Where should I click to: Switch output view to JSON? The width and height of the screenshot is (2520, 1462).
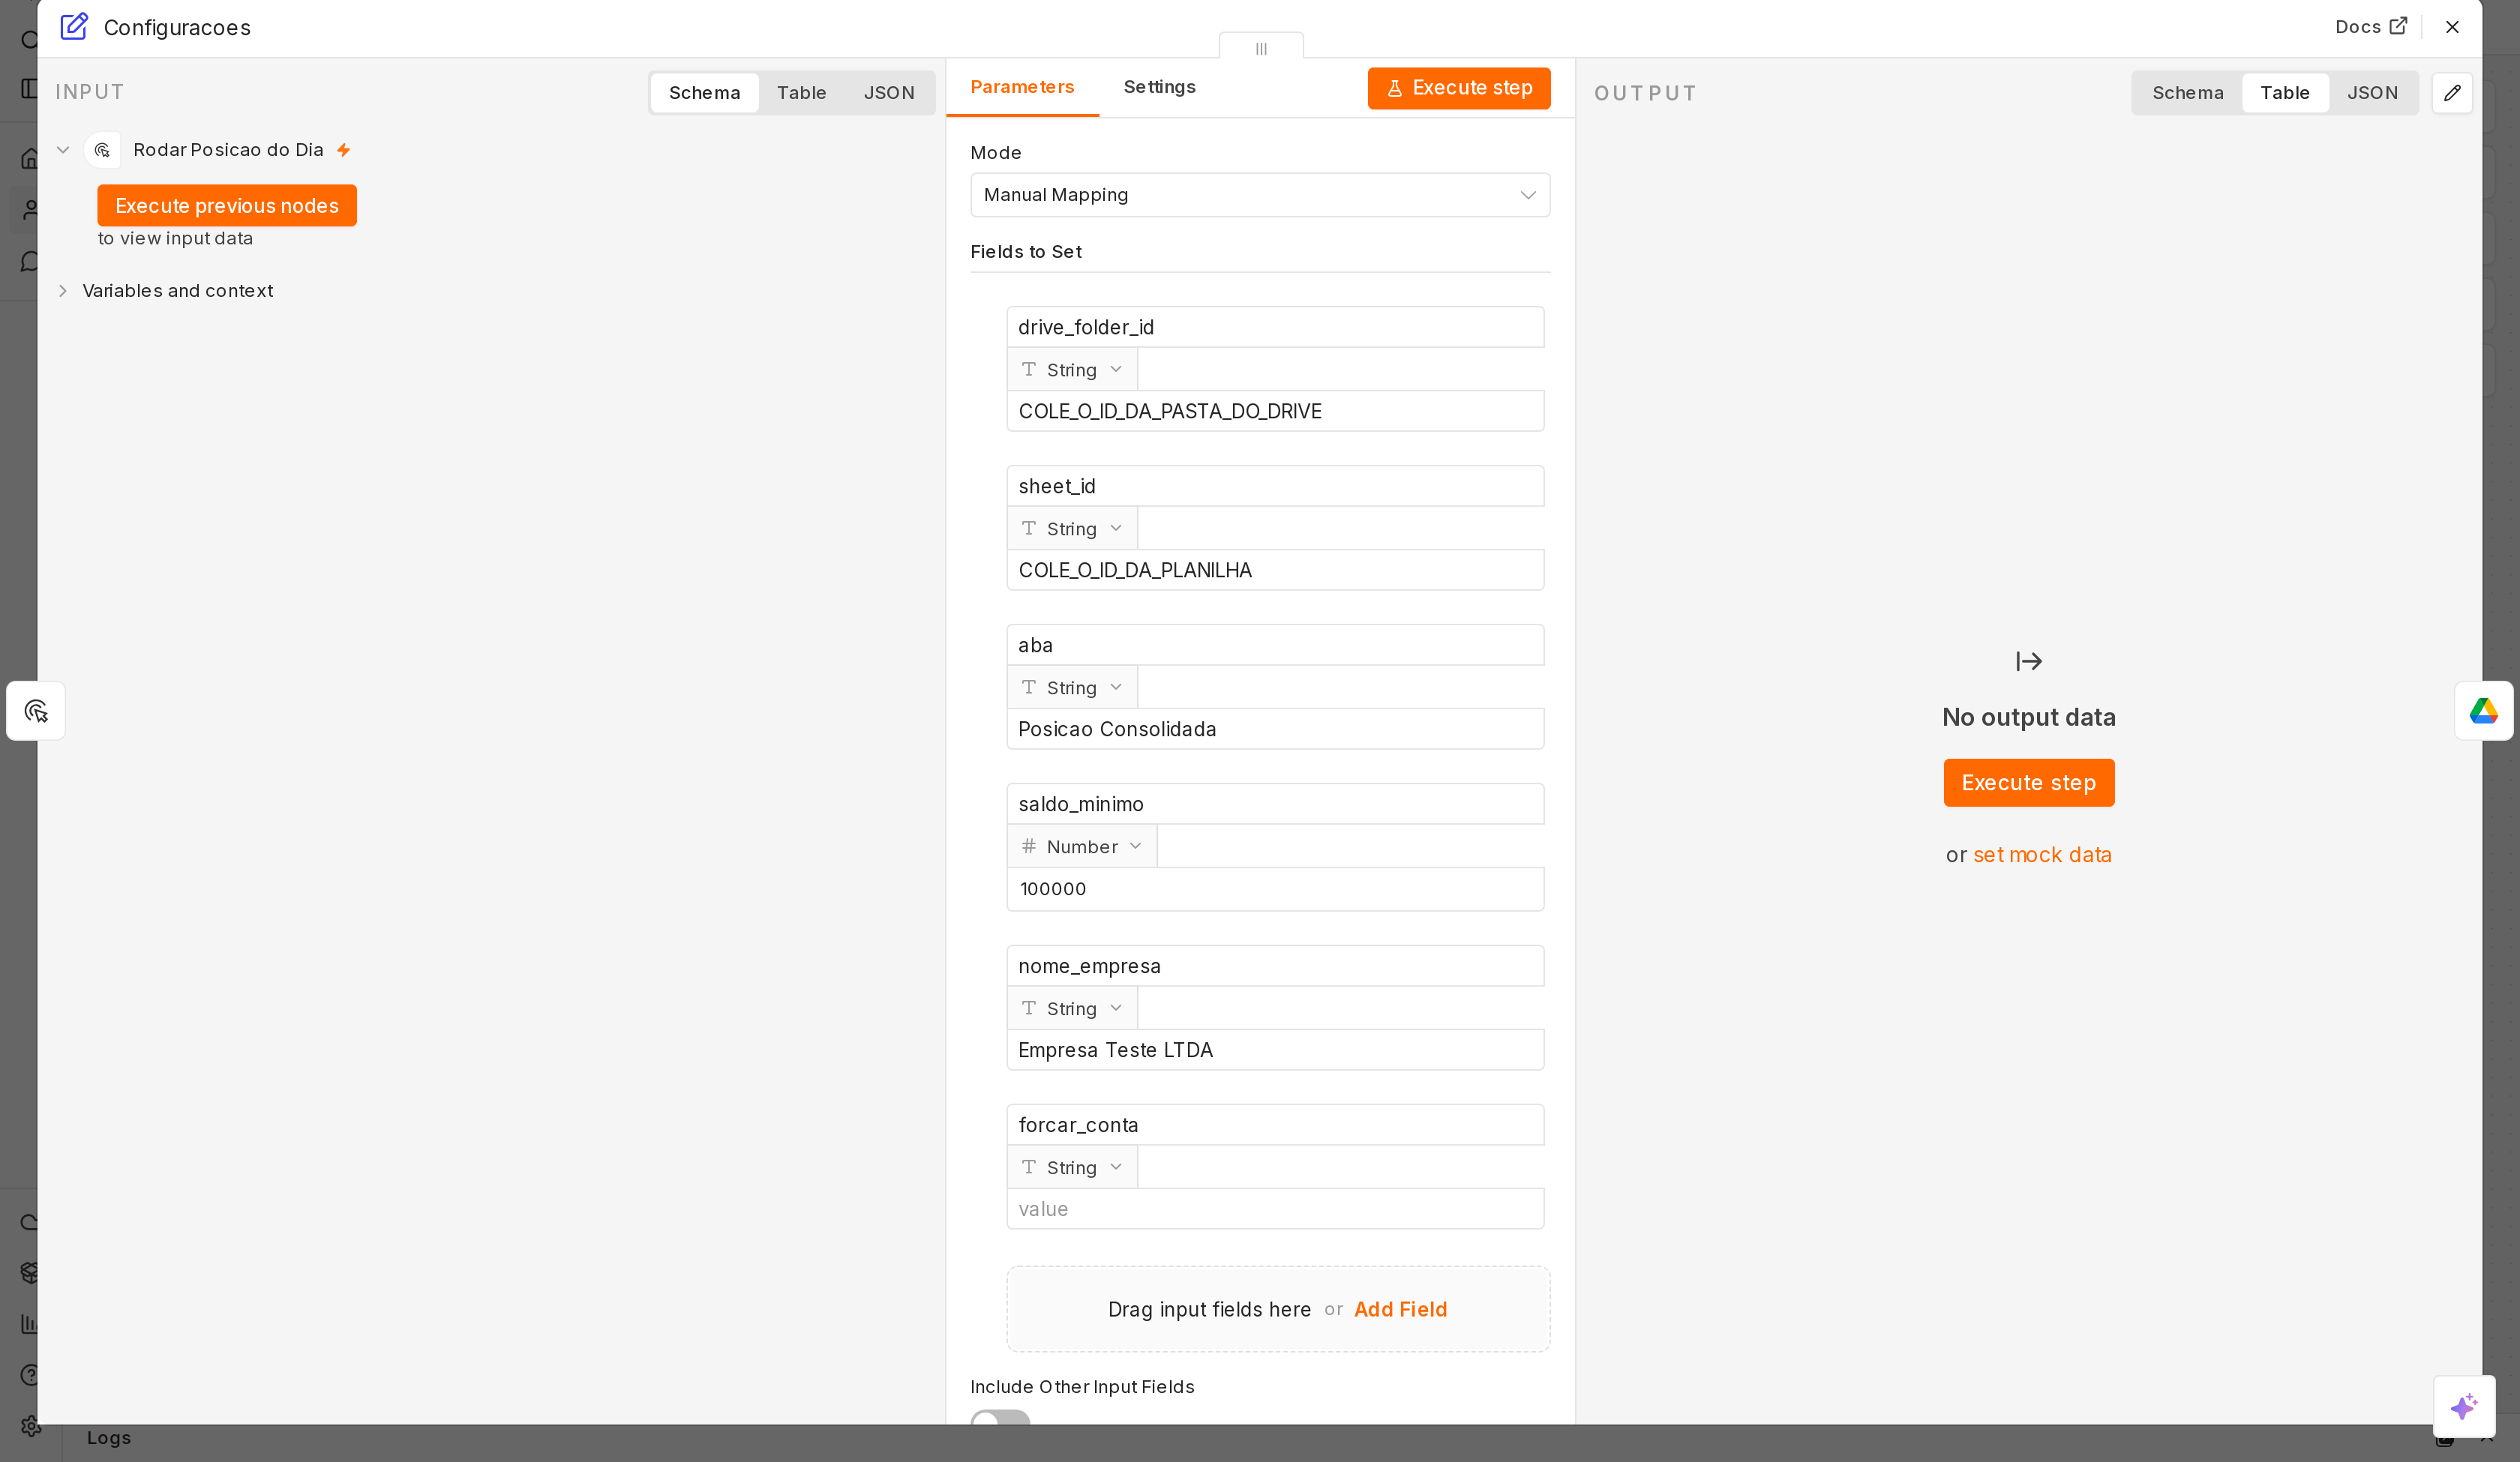(2372, 93)
